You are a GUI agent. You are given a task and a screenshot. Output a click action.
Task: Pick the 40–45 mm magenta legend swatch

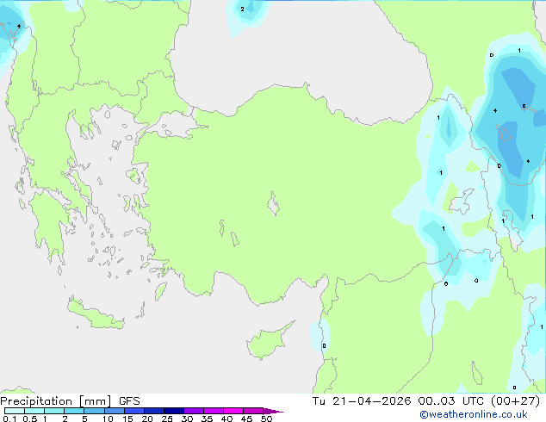pyautogui.click(x=233, y=411)
